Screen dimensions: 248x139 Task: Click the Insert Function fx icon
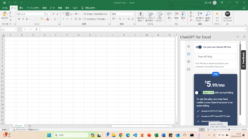click(36, 29)
